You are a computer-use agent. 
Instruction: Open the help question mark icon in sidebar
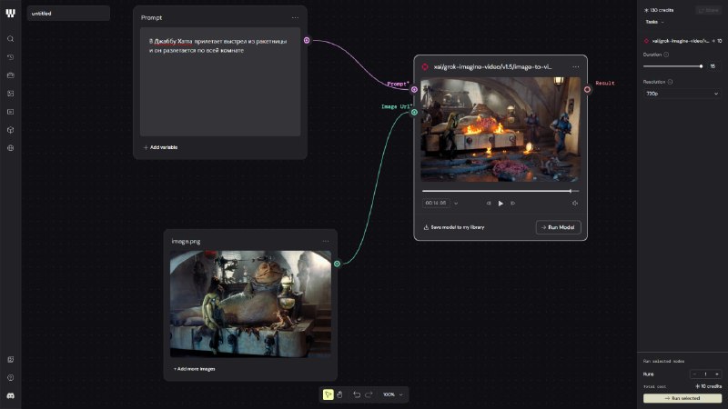click(x=10, y=377)
